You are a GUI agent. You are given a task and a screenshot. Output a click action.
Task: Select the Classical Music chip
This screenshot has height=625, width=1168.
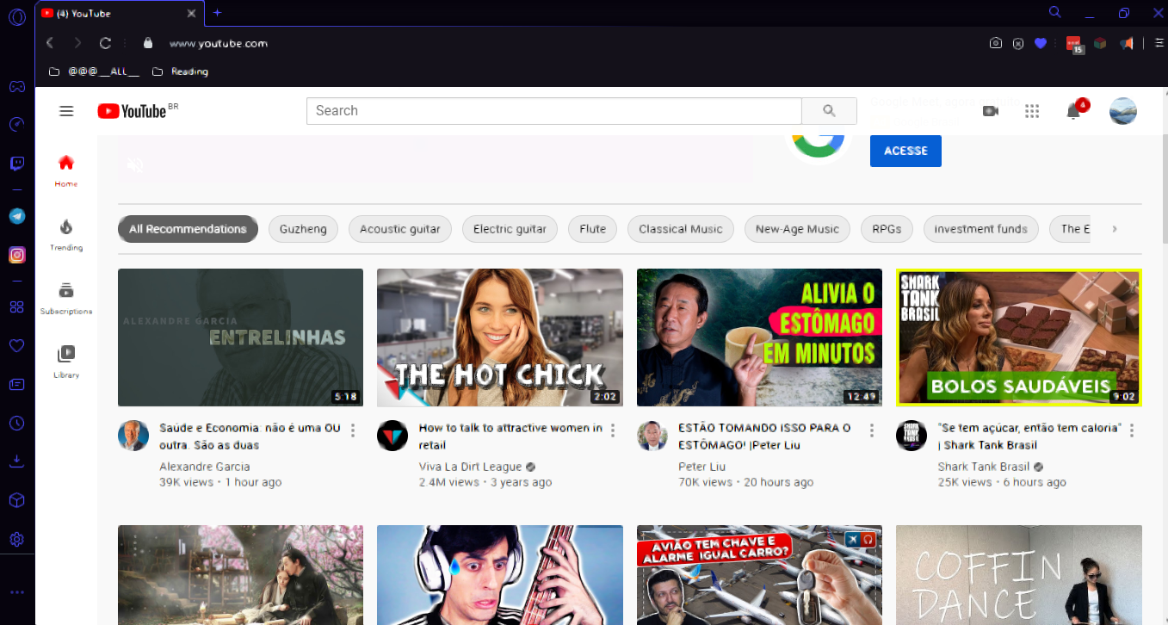[680, 229]
